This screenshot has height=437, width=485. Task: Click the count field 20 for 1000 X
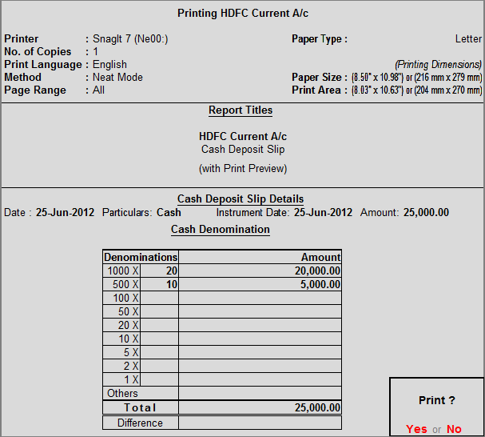click(x=159, y=271)
